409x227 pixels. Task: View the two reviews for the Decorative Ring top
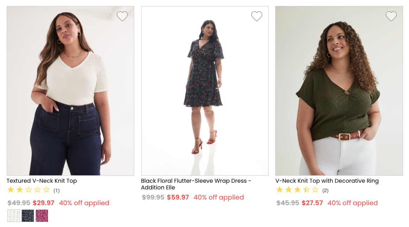325,190
